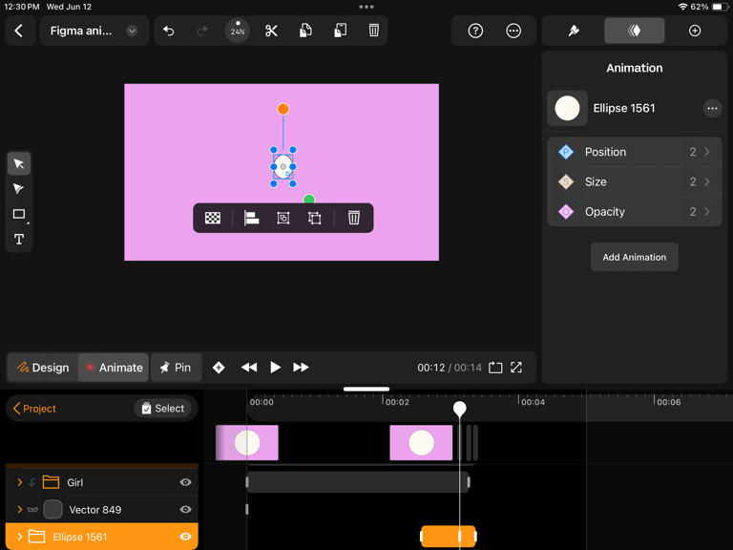Hide the Ellipse 1561 layer
733x550 pixels.
coord(185,537)
